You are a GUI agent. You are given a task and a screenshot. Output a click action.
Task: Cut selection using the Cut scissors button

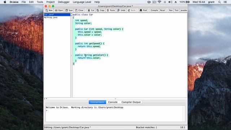pos(91,10)
